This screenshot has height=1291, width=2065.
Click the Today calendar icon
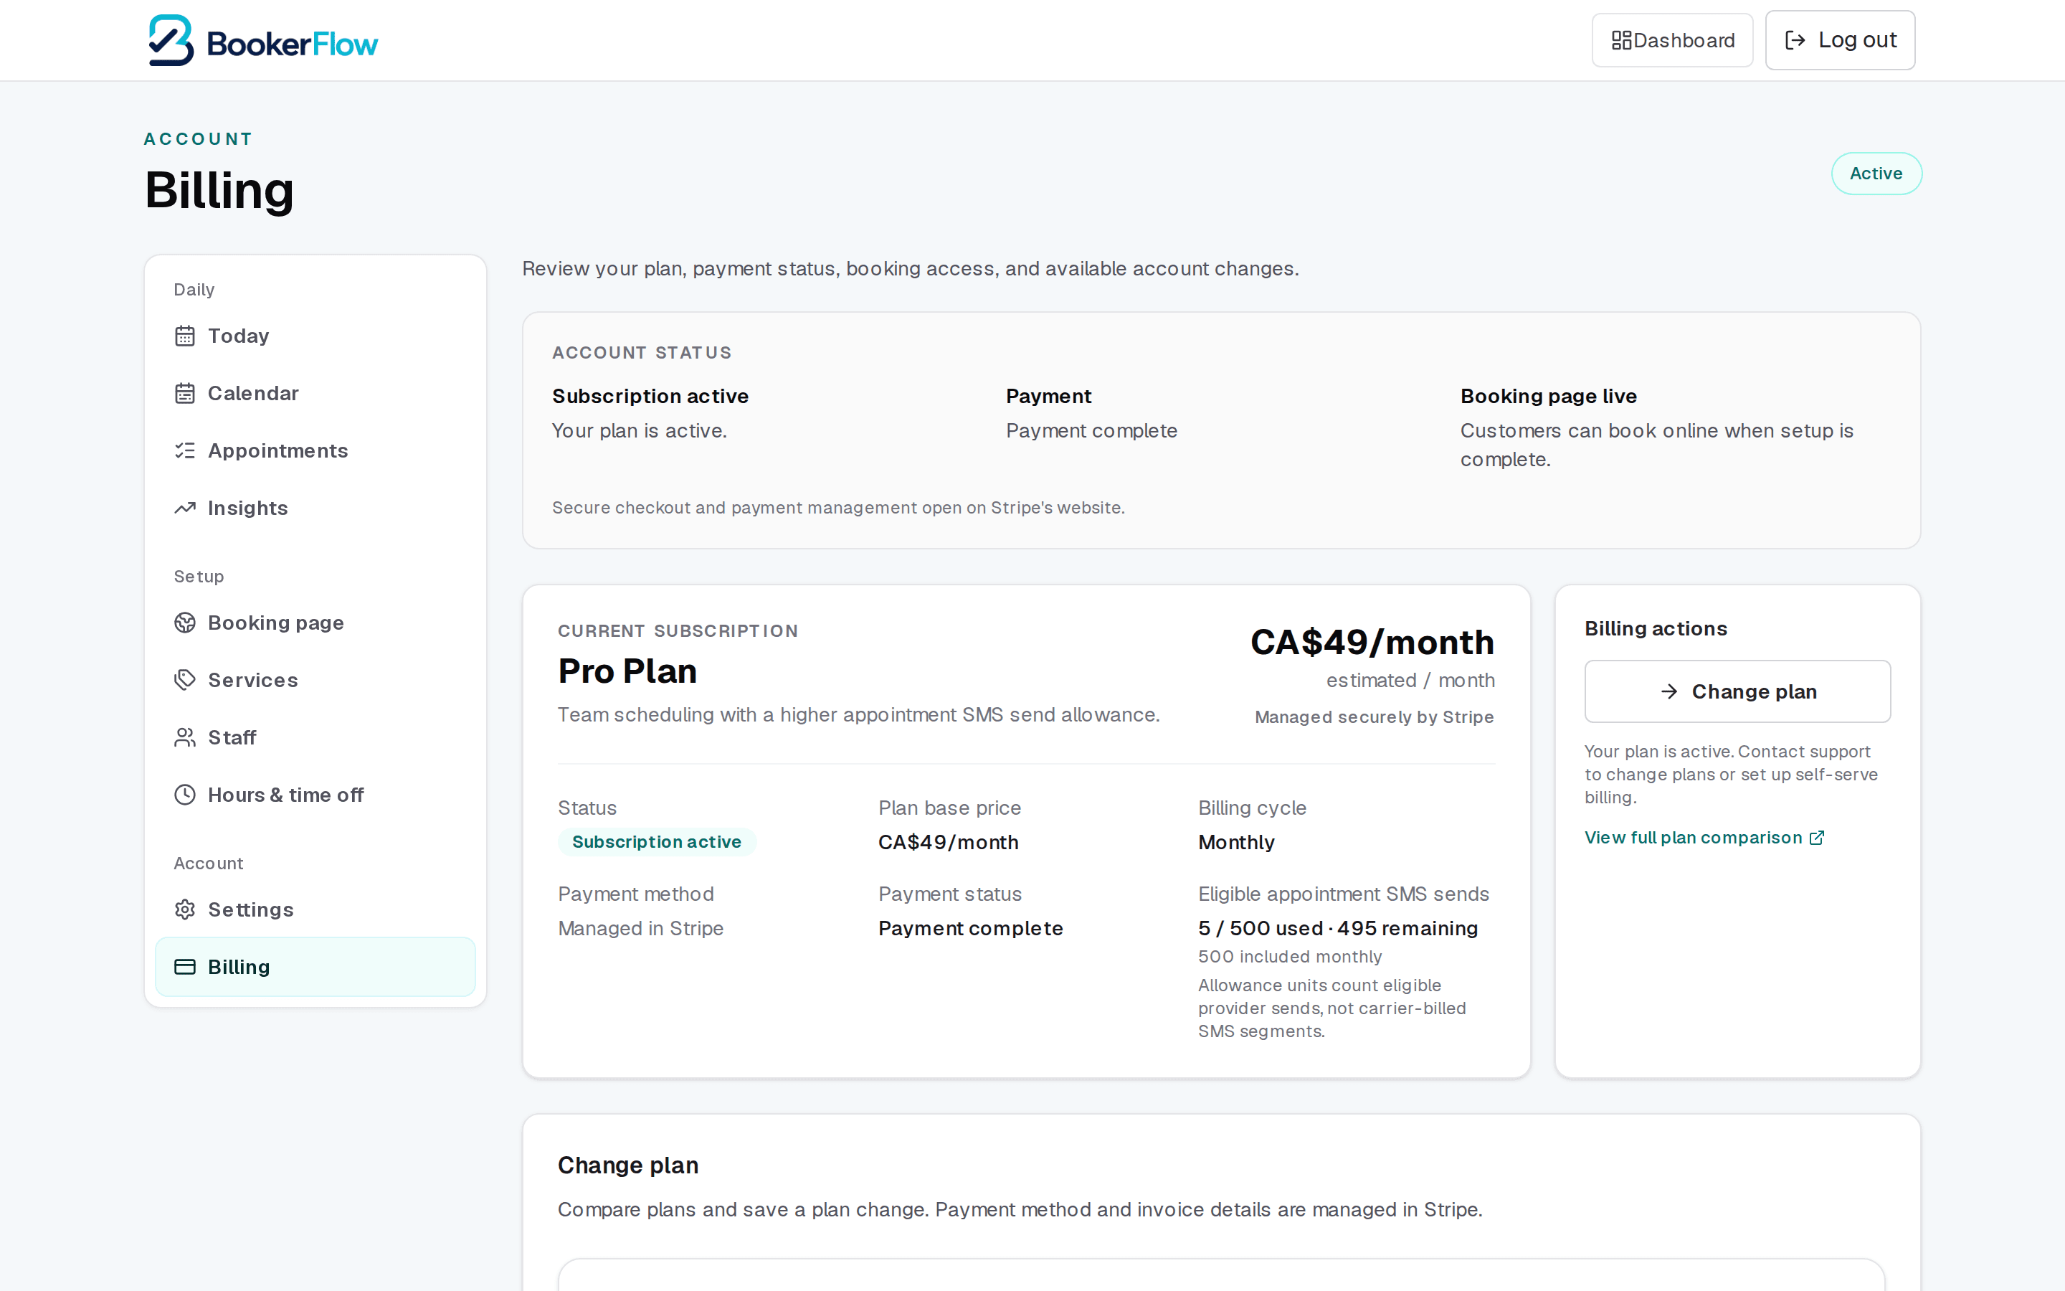coord(185,336)
